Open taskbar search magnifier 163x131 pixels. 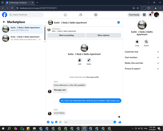[x=9, y=128]
